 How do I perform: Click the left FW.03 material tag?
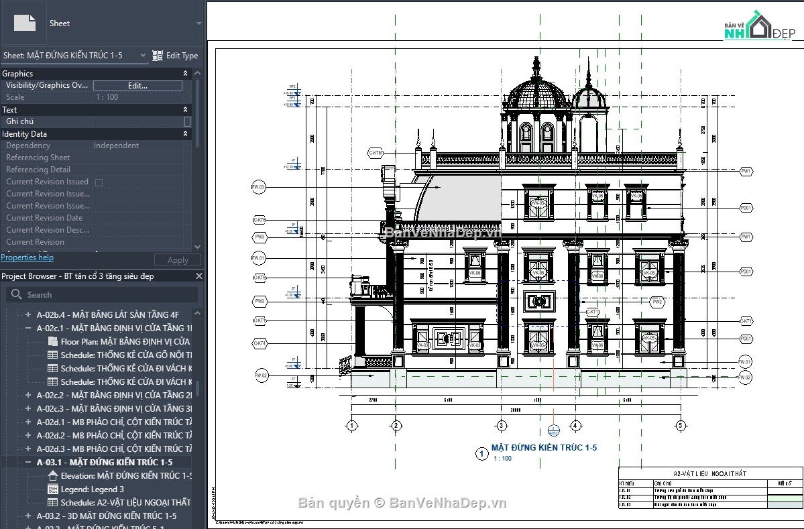pyautogui.click(x=258, y=187)
